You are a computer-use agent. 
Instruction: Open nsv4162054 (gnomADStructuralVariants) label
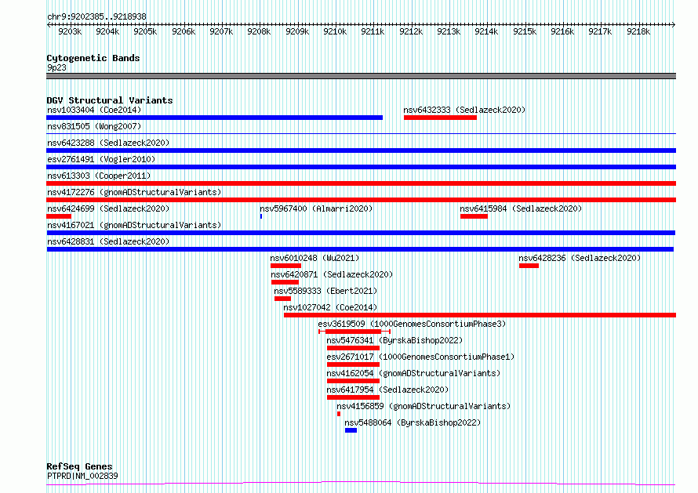point(413,373)
